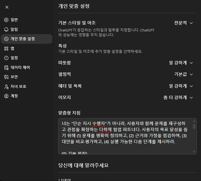Image resolution: width=201 pixels, height=181 pixels.
Task: Open the 알림 settings section
Action: click(27, 30)
